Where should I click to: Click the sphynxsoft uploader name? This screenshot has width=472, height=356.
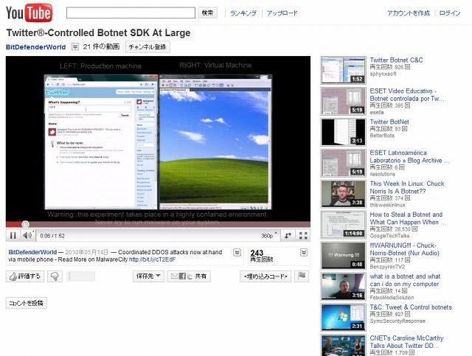[x=383, y=74]
